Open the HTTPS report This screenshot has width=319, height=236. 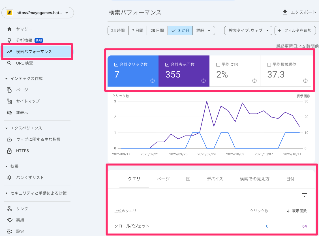pyautogui.click(x=23, y=151)
